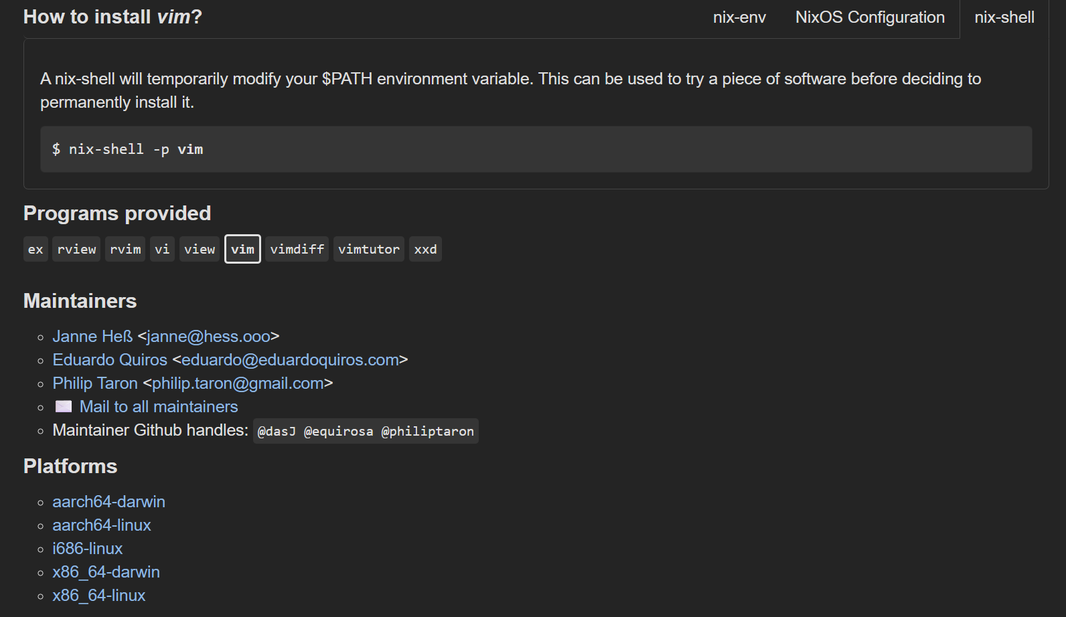Click the 'Maintainers' heading
The height and width of the screenshot is (617, 1066).
pyautogui.click(x=80, y=300)
